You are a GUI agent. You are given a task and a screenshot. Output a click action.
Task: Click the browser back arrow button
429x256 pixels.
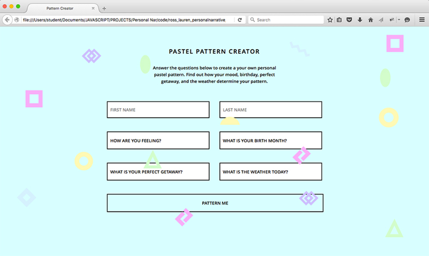pyautogui.click(x=7, y=20)
